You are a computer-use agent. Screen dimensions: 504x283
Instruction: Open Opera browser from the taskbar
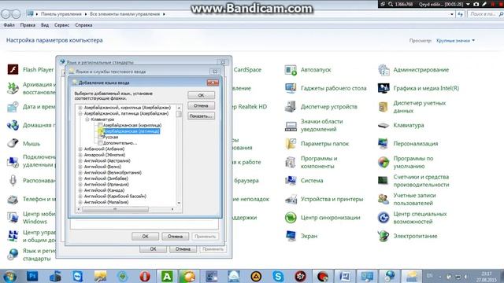pos(145,276)
